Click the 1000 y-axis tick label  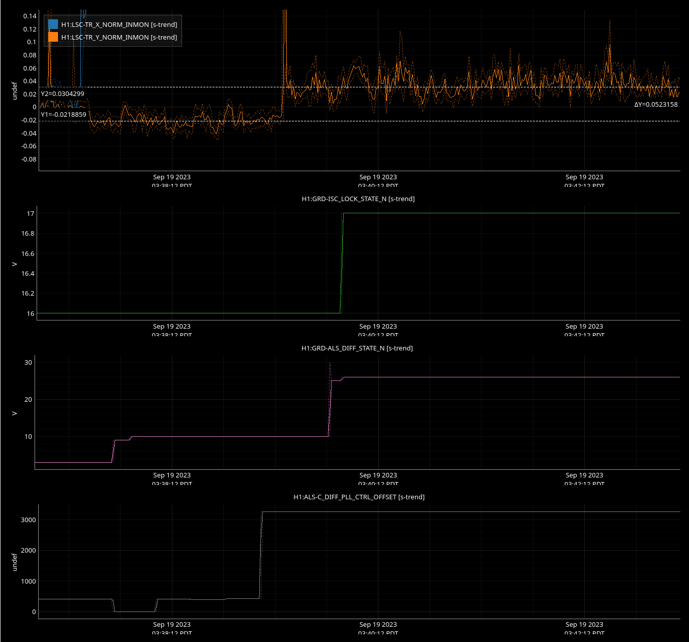[28, 582]
